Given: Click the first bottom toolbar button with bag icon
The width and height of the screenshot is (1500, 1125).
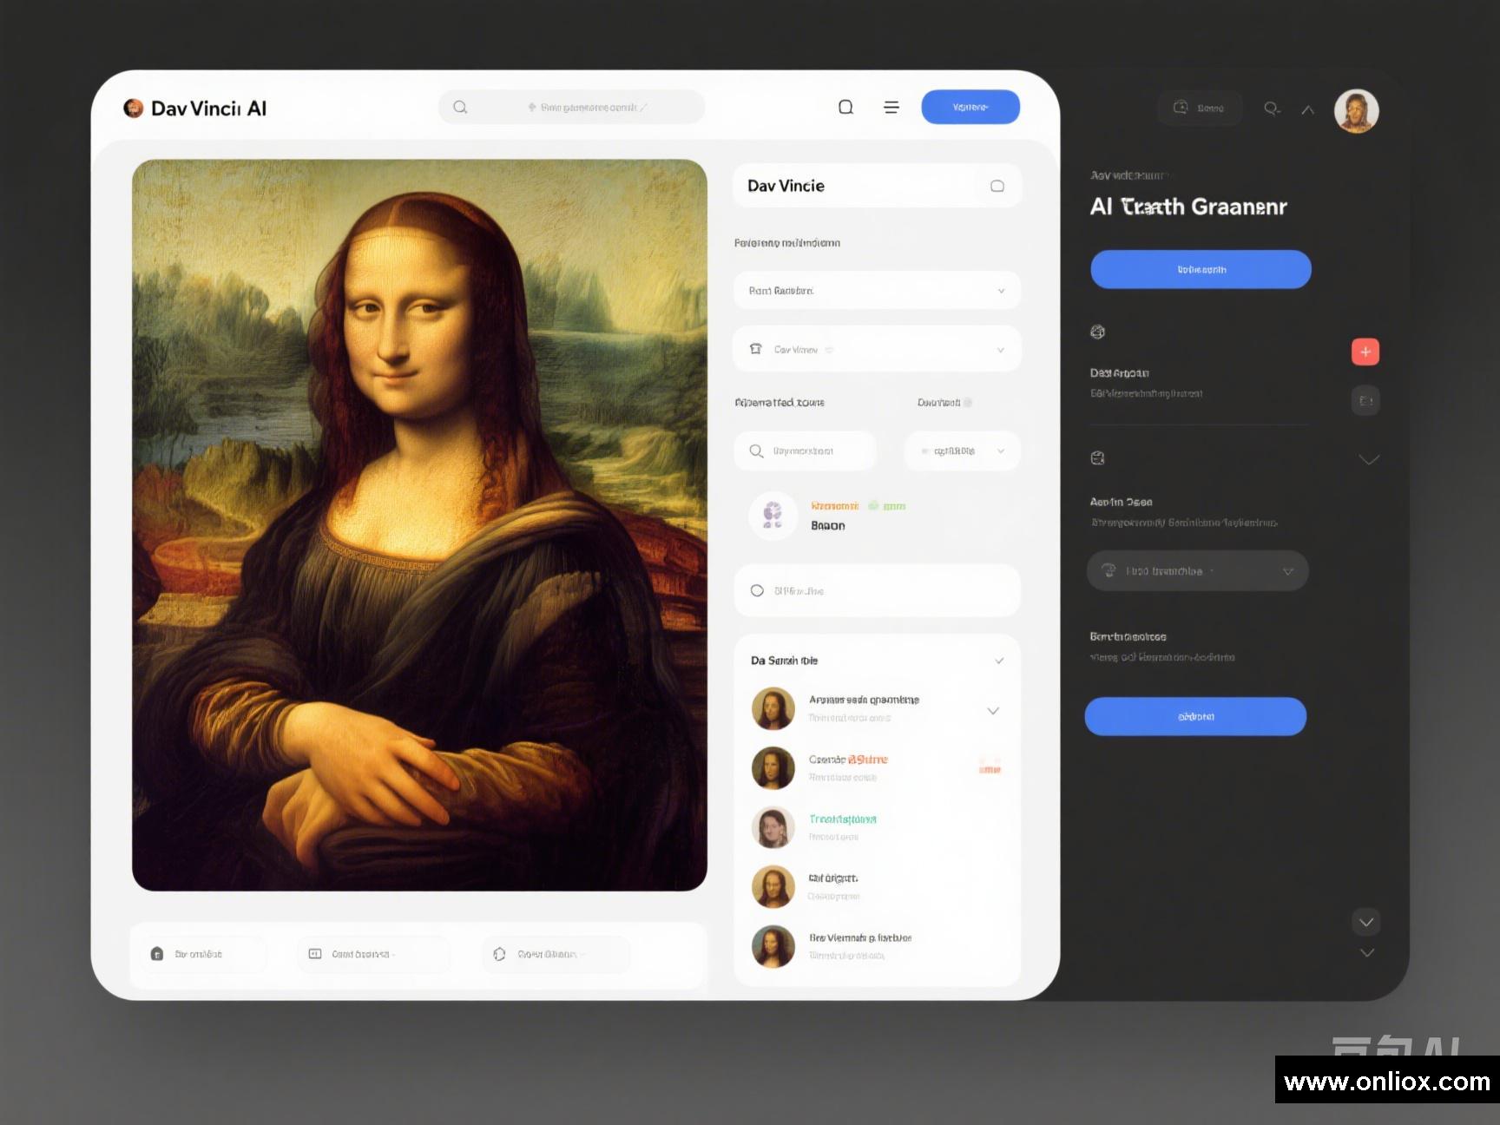Looking at the screenshot, I should coord(202,954).
